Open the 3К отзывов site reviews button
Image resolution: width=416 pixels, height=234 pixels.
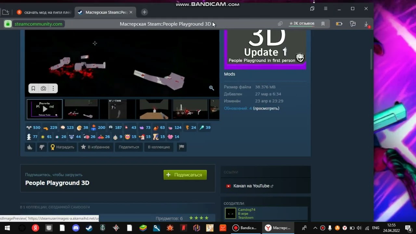(x=302, y=24)
